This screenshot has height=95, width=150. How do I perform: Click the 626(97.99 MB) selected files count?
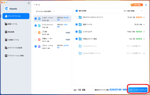tap(118, 90)
